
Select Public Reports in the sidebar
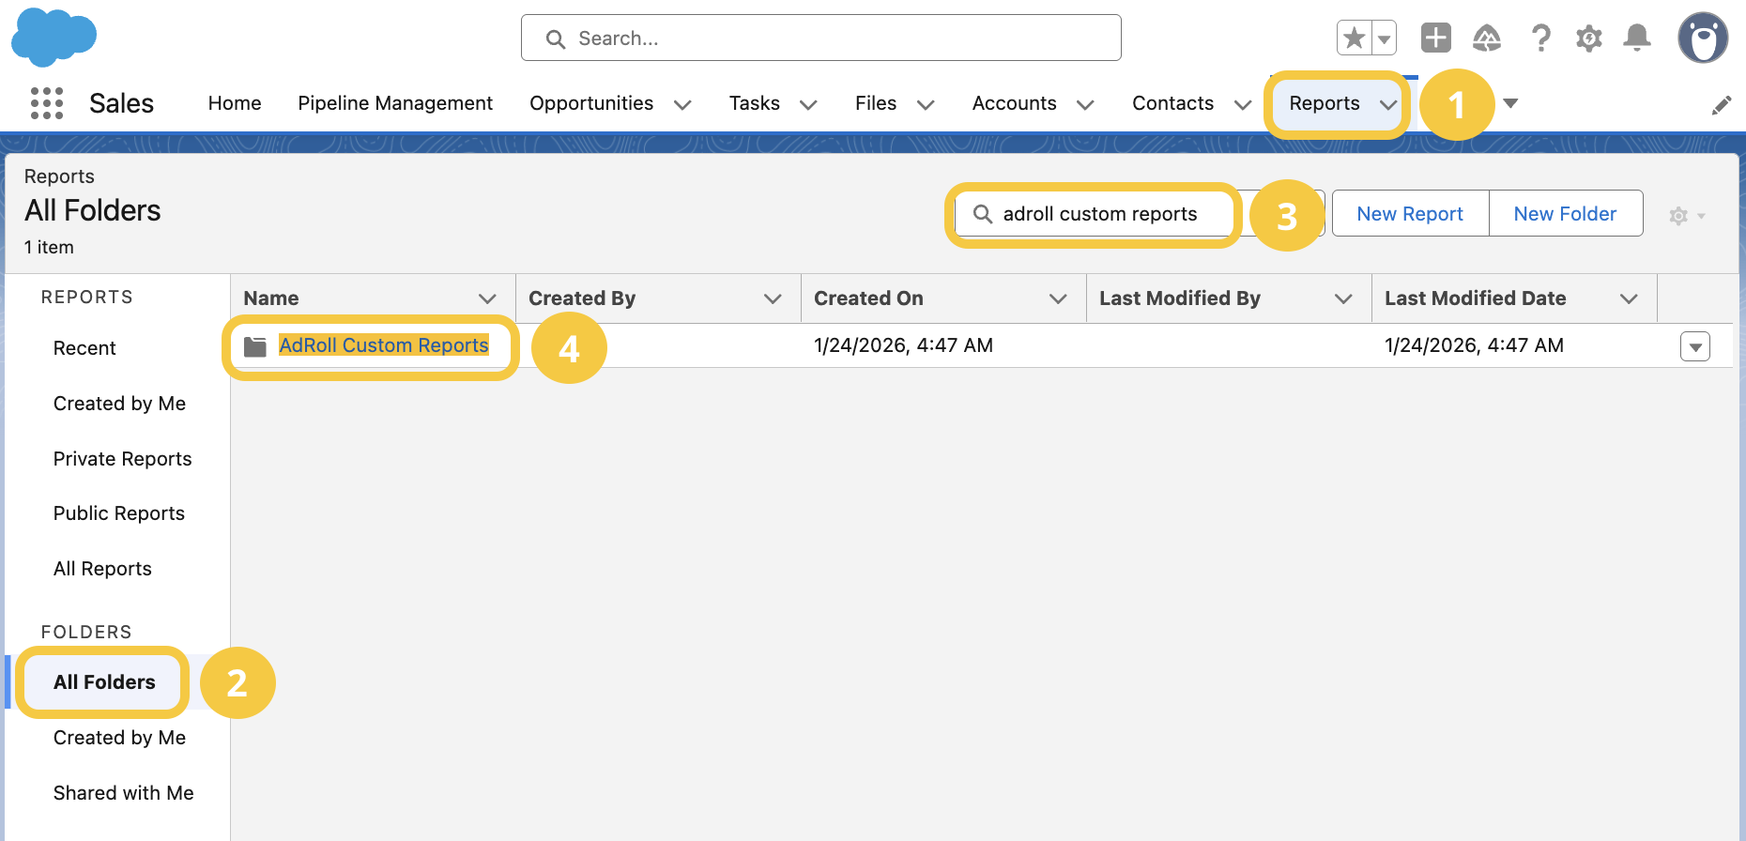(x=119, y=513)
